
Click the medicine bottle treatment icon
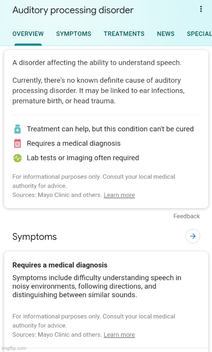coord(17,129)
